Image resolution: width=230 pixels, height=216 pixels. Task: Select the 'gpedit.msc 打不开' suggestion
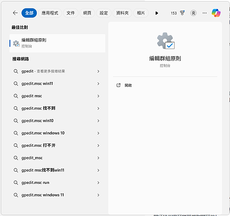pyautogui.click(x=58, y=146)
